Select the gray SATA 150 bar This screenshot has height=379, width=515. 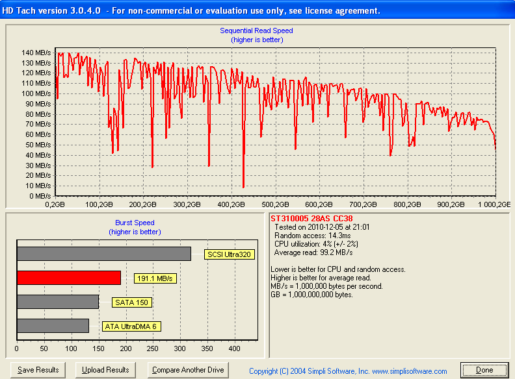click(58, 302)
